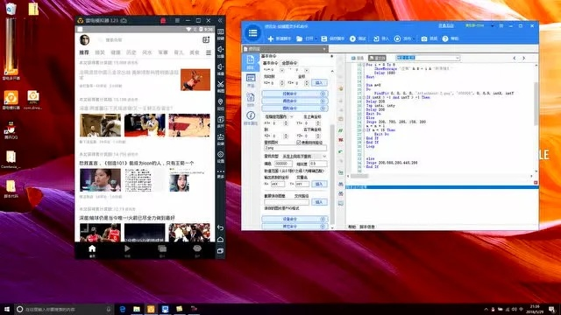Image resolution: width=561 pixels, height=315 pixels.
Task: Open the round main menu button in the script editor
Action: pyautogui.click(x=252, y=33)
